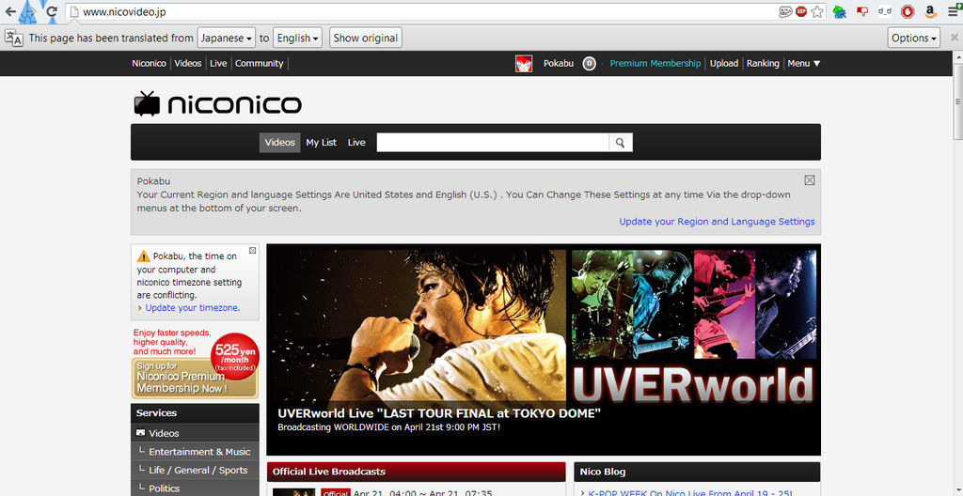Open Community in the top navigation
The image size is (963, 496).
pos(259,63)
